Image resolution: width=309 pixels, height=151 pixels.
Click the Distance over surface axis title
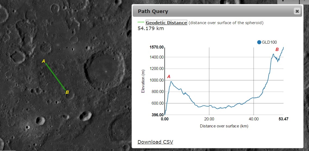click(x=224, y=126)
